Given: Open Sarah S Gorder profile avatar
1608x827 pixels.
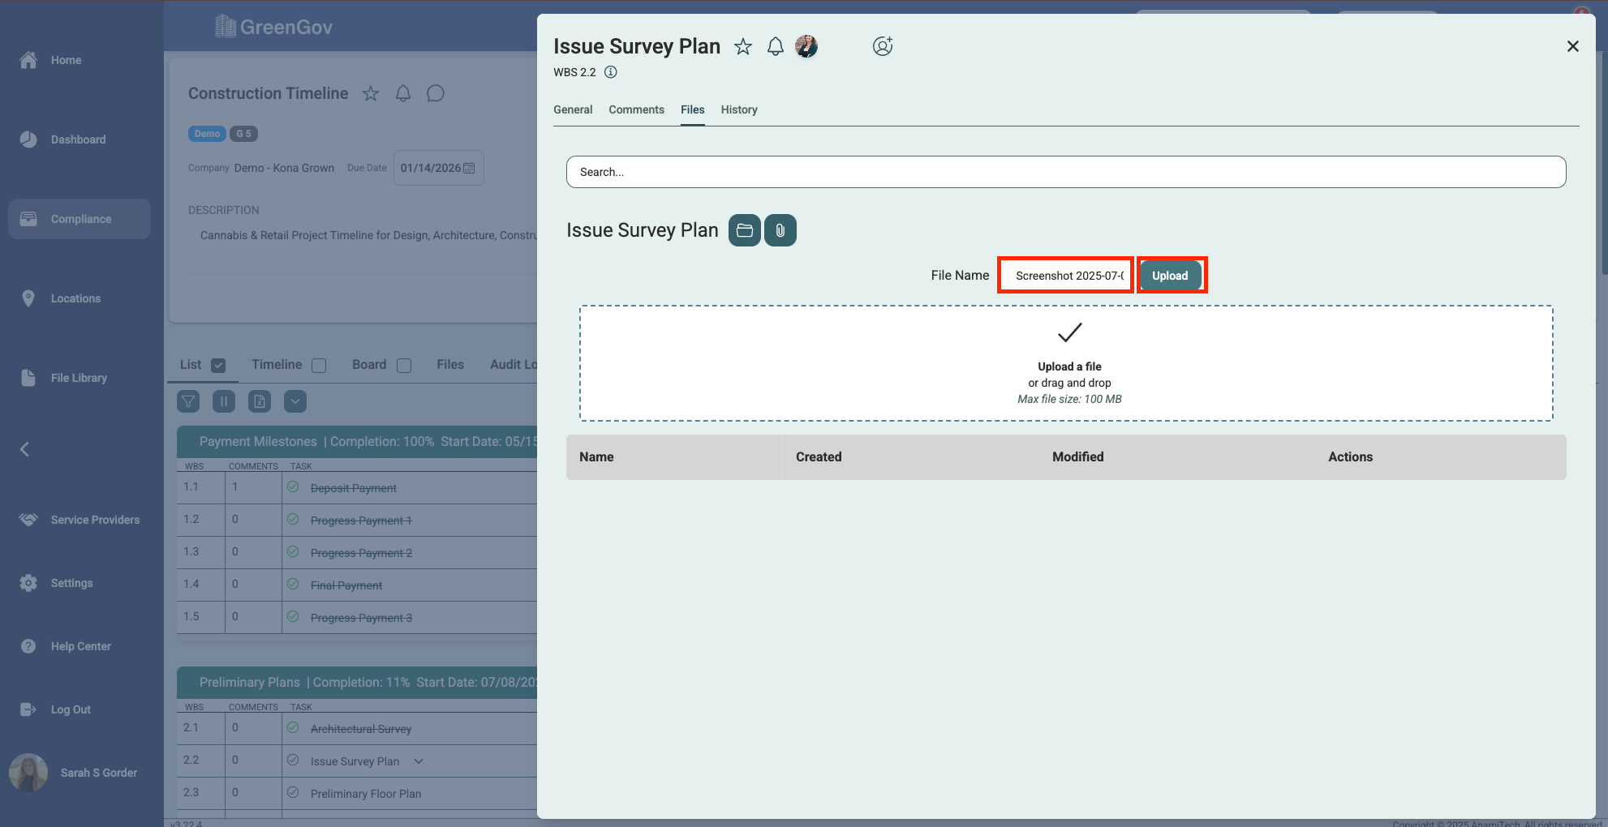Looking at the screenshot, I should pyautogui.click(x=28, y=773).
